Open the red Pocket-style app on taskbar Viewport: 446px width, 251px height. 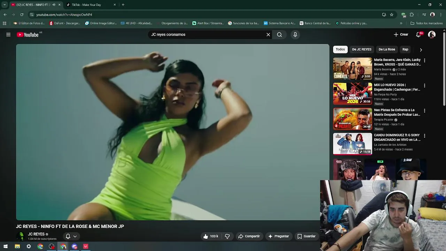[x=86, y=246]
